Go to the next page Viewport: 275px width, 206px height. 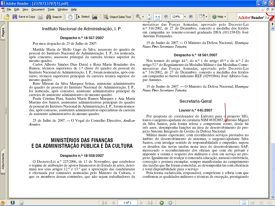142,203
